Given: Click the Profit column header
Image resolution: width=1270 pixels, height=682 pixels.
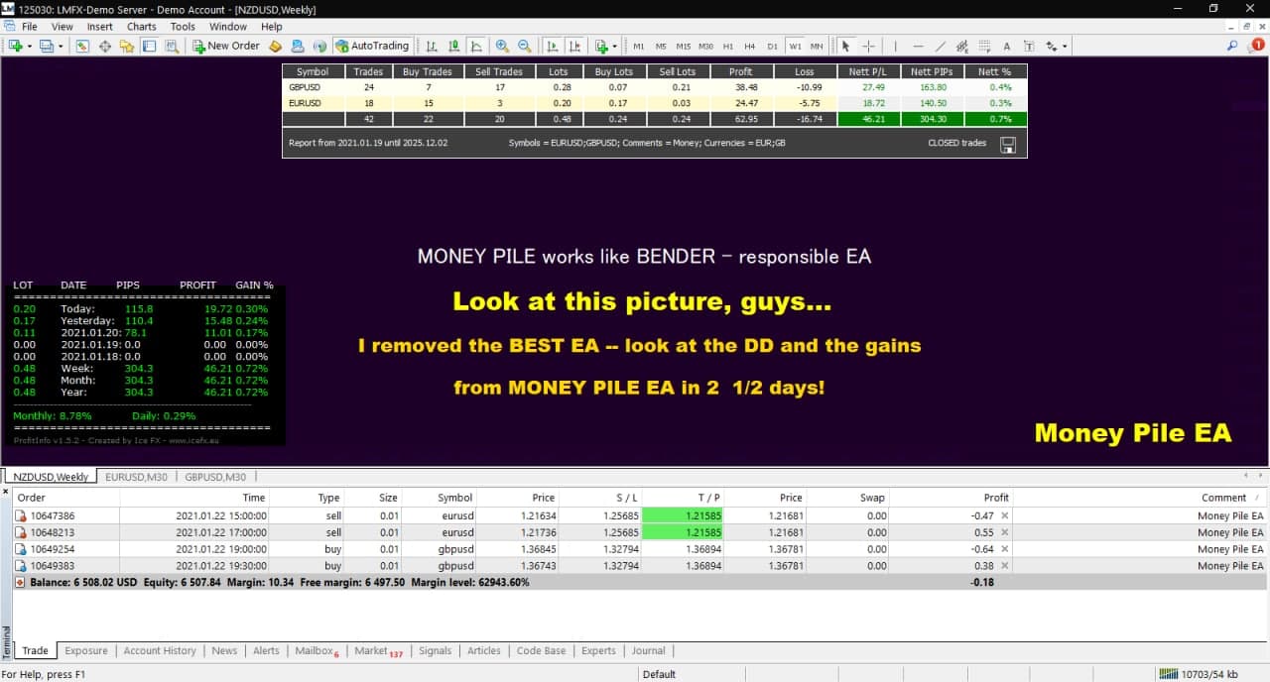Looking at the screenshot, I should pyautogui.click(x=995, y=498).
